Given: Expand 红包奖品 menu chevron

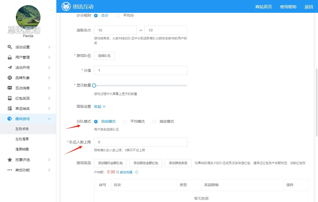Looking at the screenshot, I should (49, 98).
